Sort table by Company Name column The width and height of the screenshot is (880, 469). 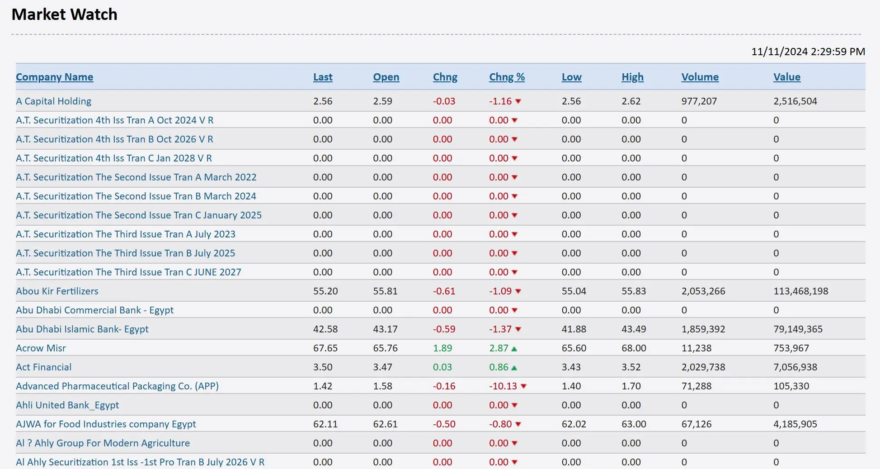(55, 77)
